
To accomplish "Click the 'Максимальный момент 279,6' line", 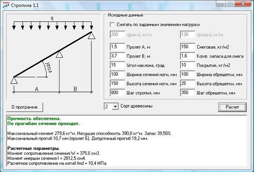I will click(90, 134).
